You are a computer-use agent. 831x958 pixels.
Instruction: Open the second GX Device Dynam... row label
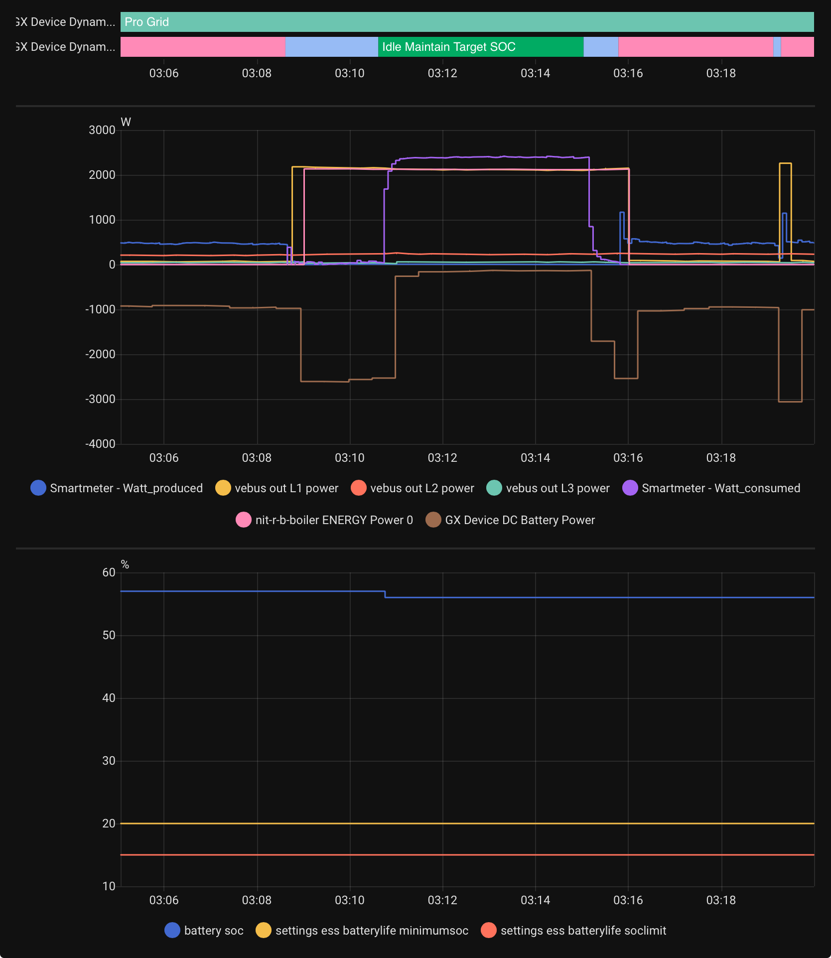pos(65,47)
